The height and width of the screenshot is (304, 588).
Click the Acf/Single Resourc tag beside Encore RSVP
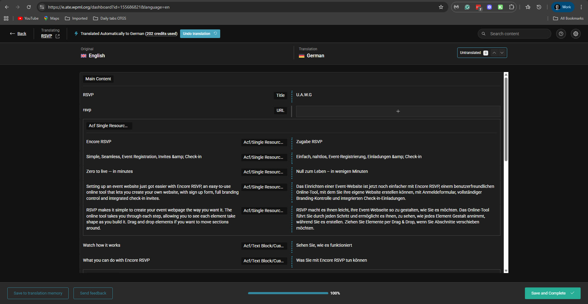pyautogui.click(x=264, y=142)
